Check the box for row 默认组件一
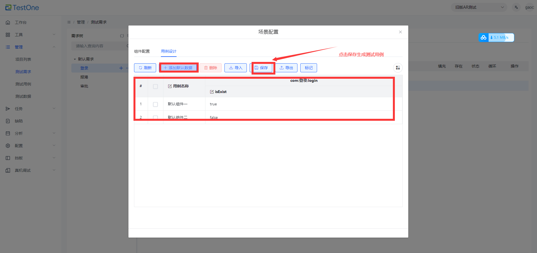 [155, 104]
